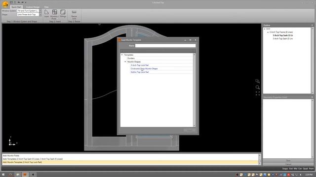Select the Dividers tree item

coord(131,58)
